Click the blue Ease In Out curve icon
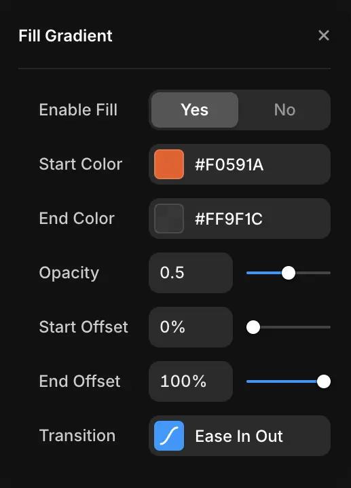The image size is (351, 488). pos(169,436)
